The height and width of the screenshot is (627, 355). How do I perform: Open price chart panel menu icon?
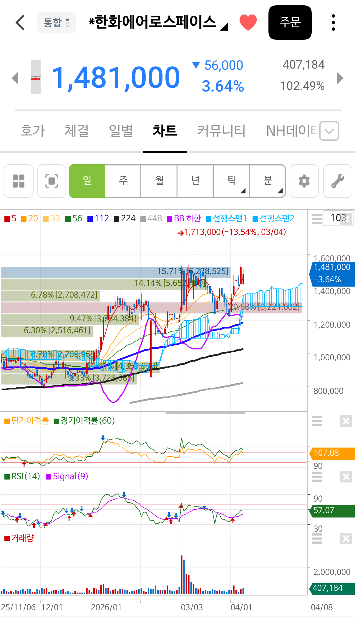point(317,219)
